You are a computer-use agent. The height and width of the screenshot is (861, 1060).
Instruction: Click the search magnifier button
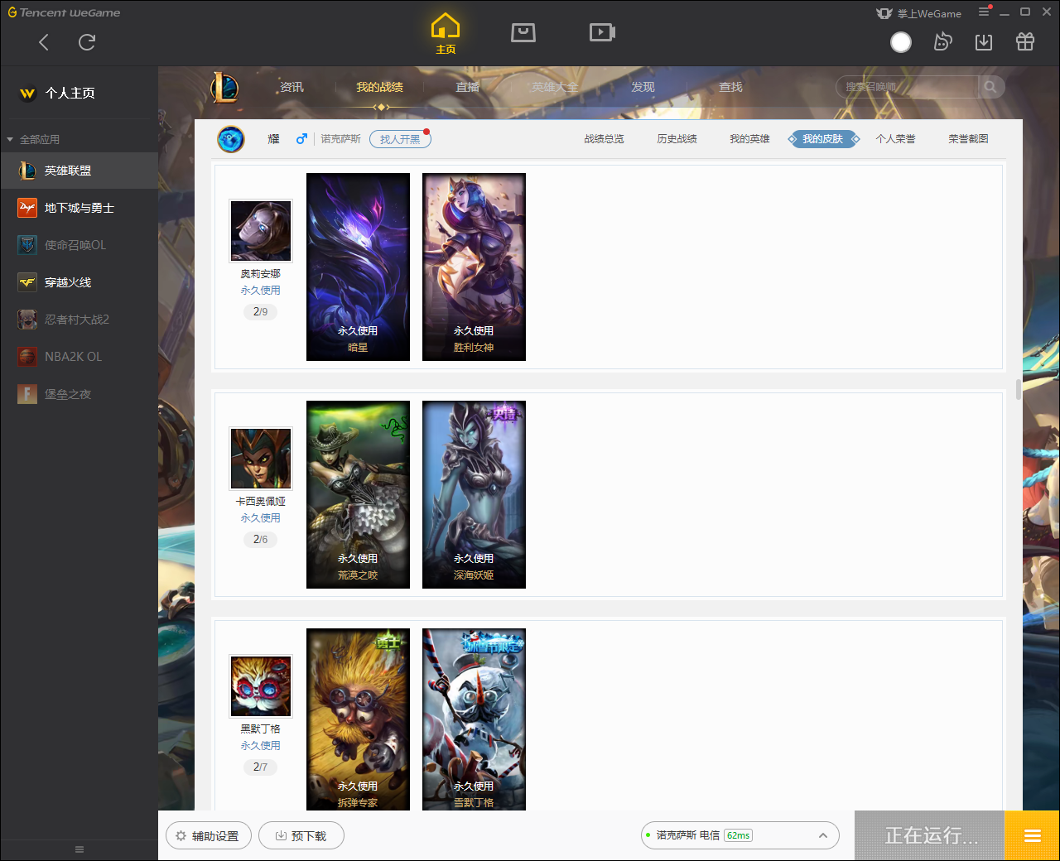click(990, 87)
